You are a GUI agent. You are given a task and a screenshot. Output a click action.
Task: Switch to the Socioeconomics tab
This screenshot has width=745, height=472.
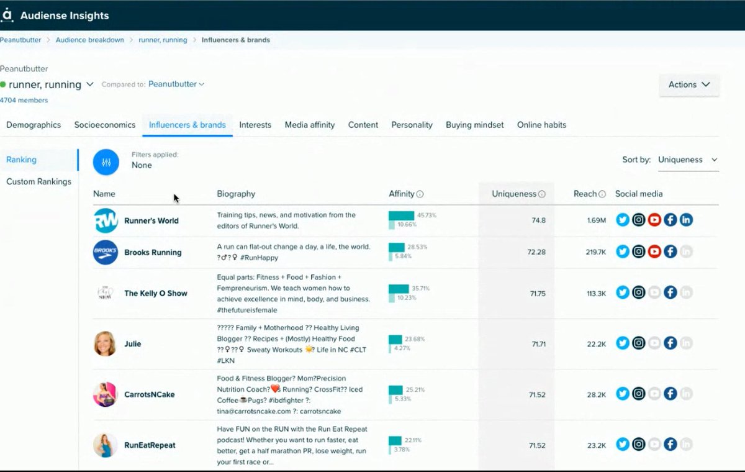tap(105, 125)
